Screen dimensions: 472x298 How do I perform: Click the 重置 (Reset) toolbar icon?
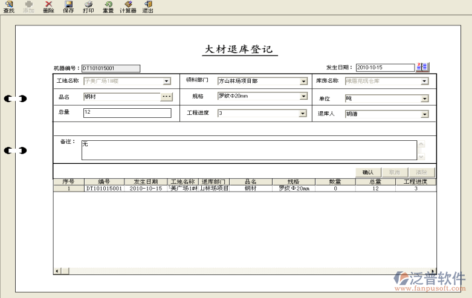[108, 7]
